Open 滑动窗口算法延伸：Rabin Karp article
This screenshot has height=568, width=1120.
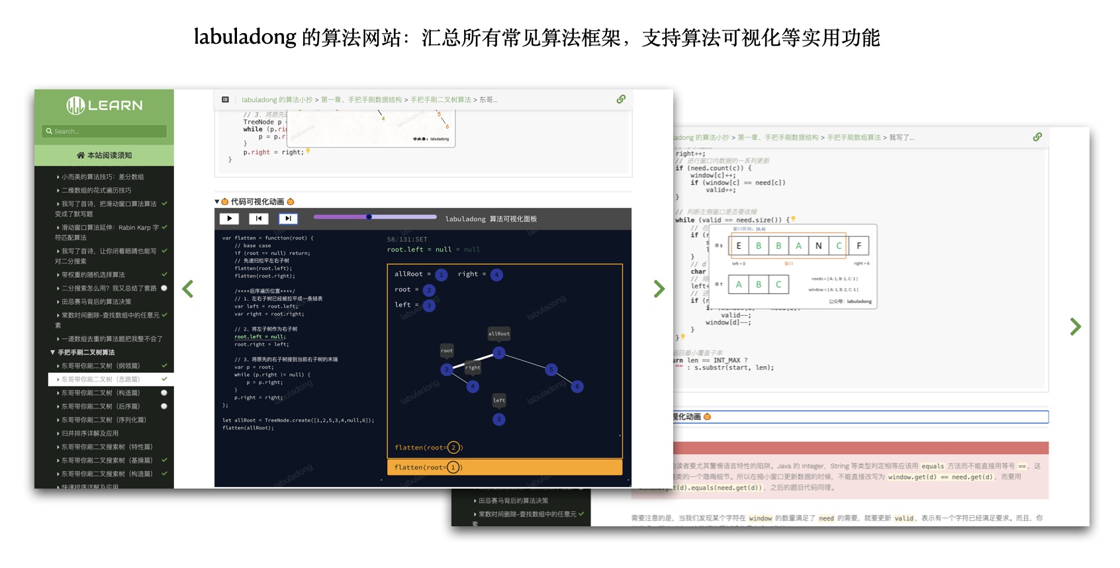tap(107, 232)
